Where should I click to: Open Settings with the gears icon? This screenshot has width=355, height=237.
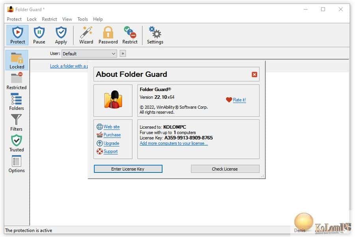coord(155,35)
